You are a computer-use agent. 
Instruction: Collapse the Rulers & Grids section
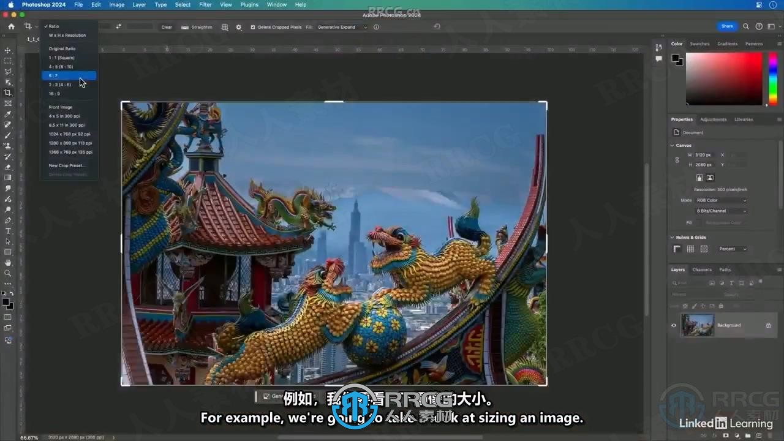[673, 237]
